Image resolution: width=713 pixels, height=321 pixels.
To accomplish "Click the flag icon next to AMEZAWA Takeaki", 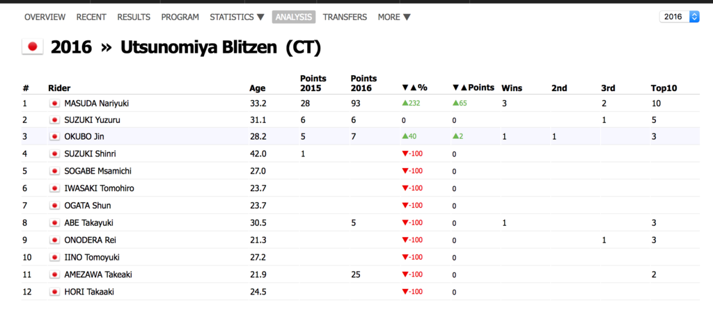I will point(54,274).
